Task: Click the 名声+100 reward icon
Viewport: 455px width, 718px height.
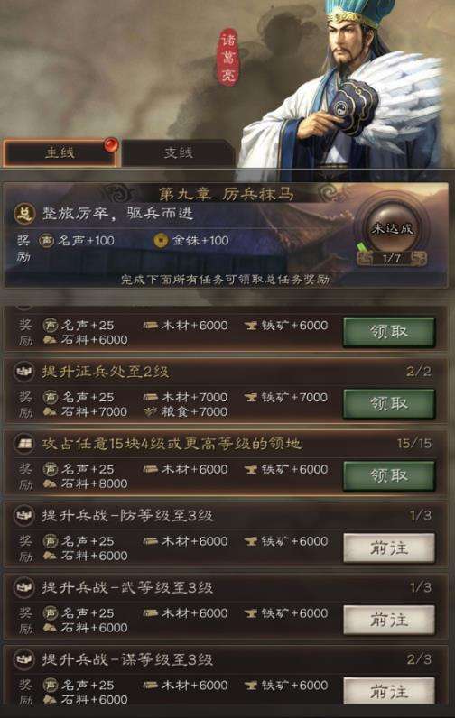Action: click(46, 240)
